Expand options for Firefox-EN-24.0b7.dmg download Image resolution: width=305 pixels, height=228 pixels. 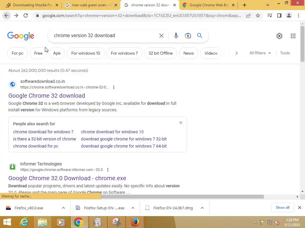click(x=202, y=208)
